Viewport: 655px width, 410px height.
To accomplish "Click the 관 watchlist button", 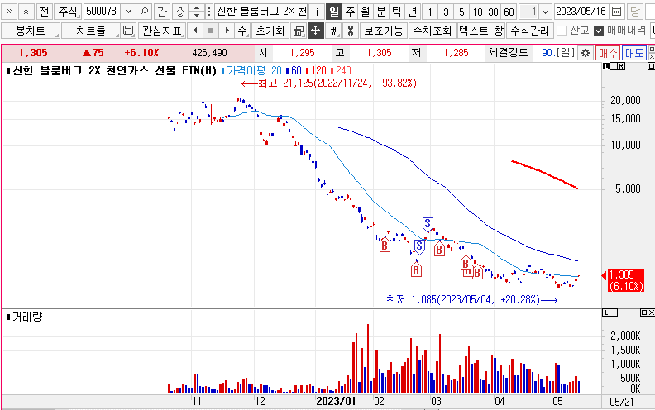I will 161,12.
